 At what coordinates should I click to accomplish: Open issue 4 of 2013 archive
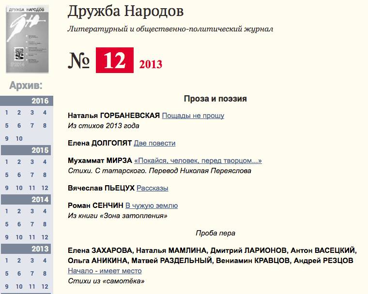click(45, 261)
